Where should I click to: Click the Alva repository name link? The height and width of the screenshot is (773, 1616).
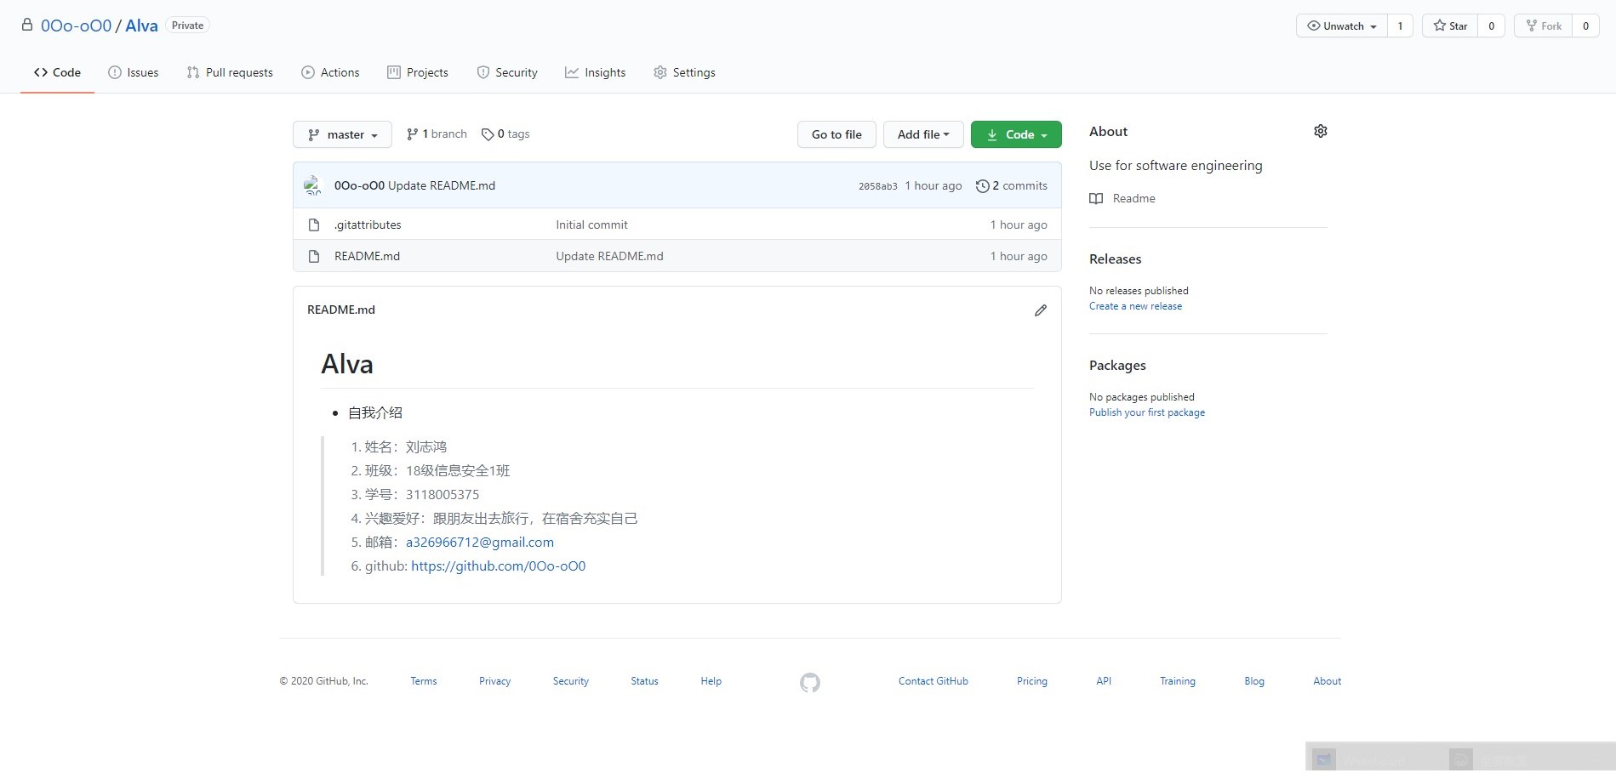pos(141,26)
